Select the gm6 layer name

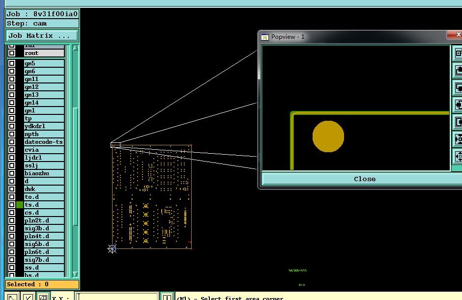click(x=44, y=71)
